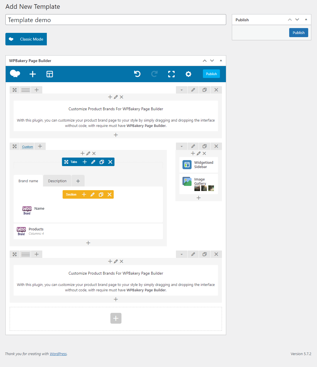The height and width of the screenshot is (367, 317).
Task: Delete the sidebar column
Action: pyautogui.click(x=204, y=153)
